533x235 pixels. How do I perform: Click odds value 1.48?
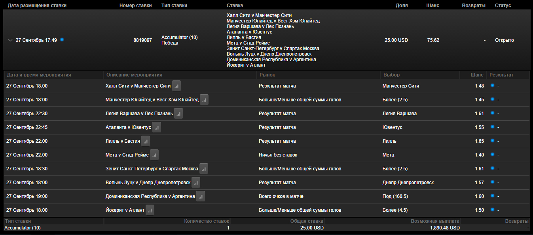(479, 86)
